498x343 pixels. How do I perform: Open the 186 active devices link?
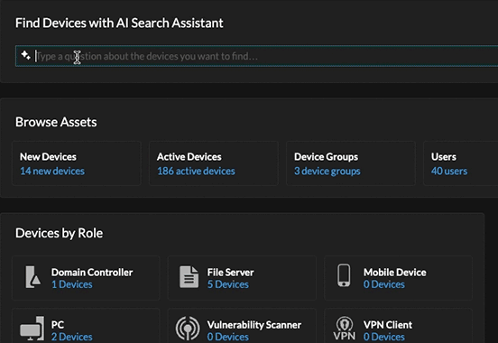point(196,171)
